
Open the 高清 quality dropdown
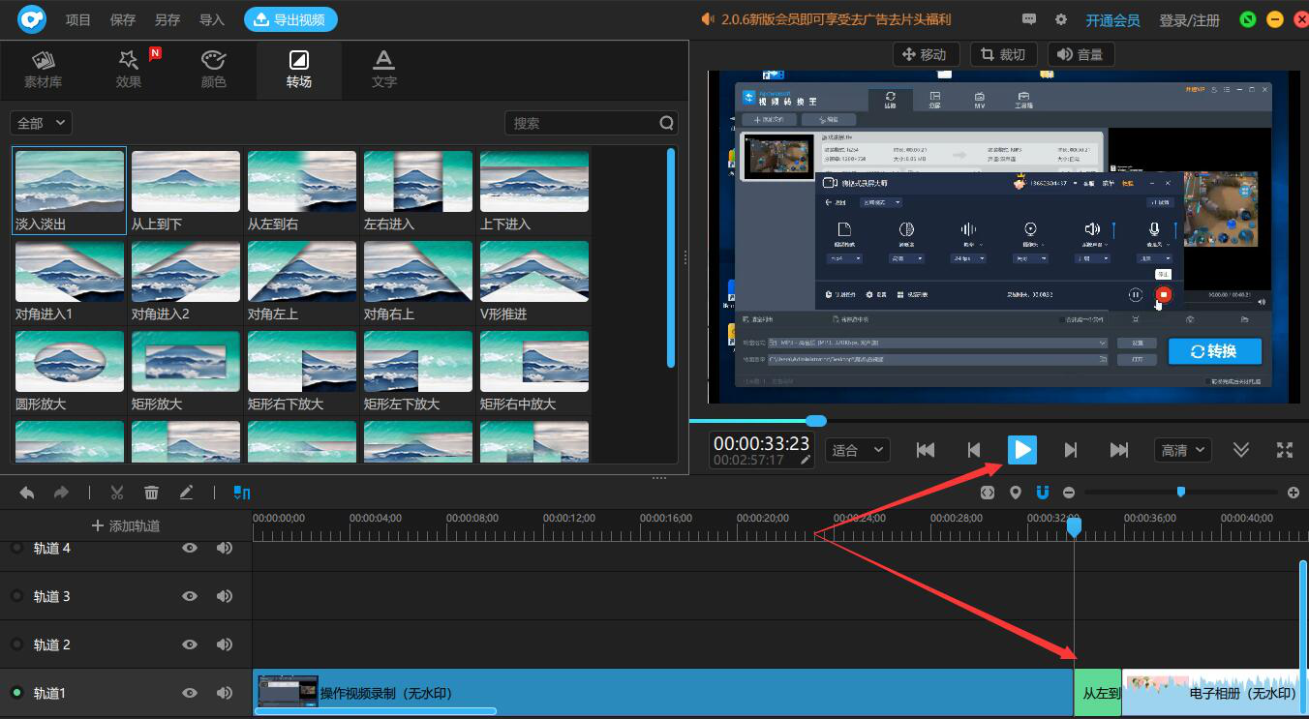(1184, 450)
